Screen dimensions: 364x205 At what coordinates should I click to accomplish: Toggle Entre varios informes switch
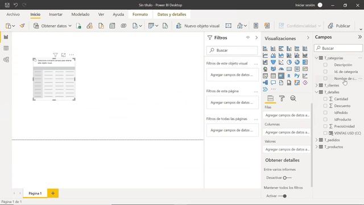pyautogui.click(x=287, y=178)
